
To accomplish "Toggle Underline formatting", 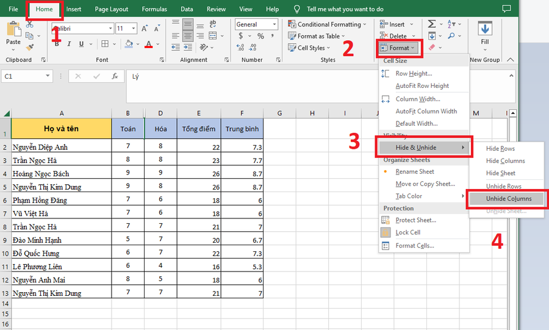I will tap(81, 44).
